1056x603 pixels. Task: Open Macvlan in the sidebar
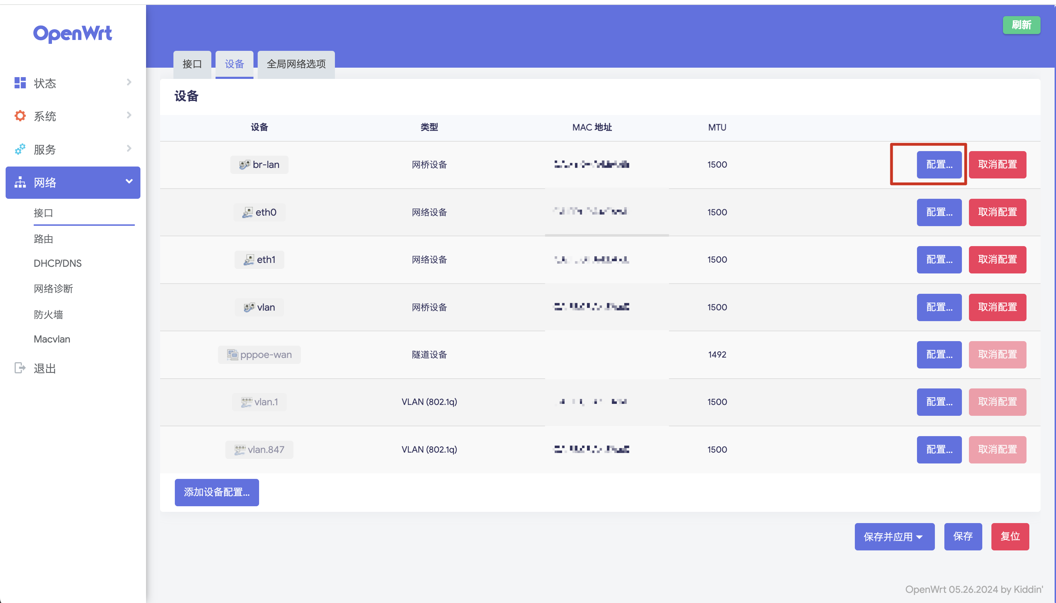[x=52, y=339]
